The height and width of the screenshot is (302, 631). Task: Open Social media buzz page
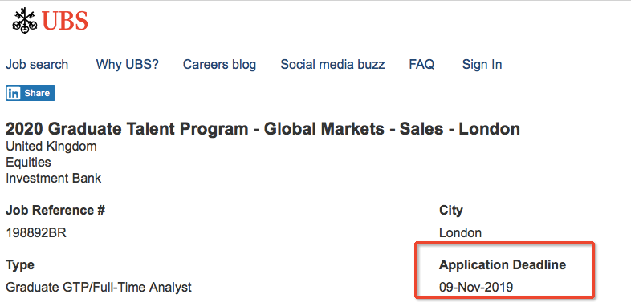[x=332, y=65]
